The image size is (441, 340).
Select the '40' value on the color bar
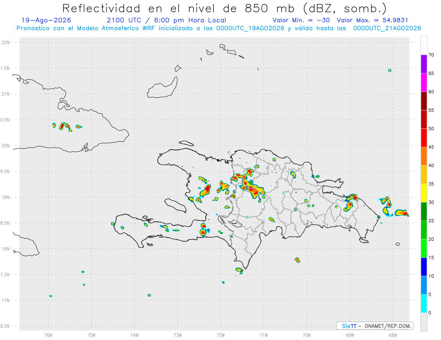tap(431, 165)
